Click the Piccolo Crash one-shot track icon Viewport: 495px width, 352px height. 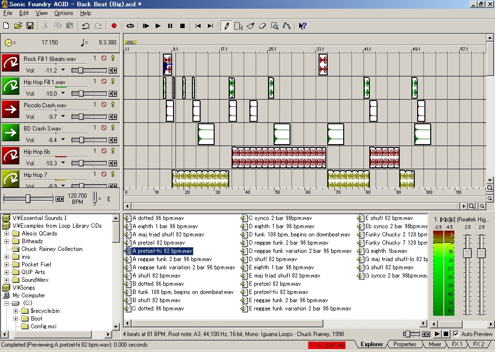pyautogui.click(x=11, y=110)
